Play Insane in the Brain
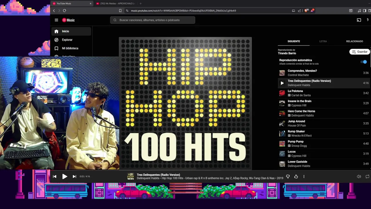 coord(324,103)
